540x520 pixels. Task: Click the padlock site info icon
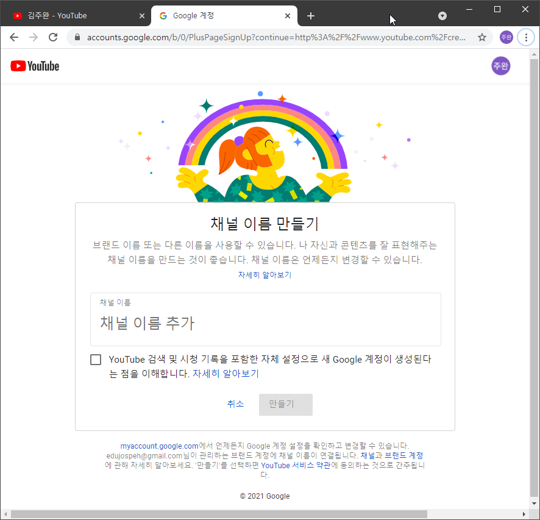[77, 37]
